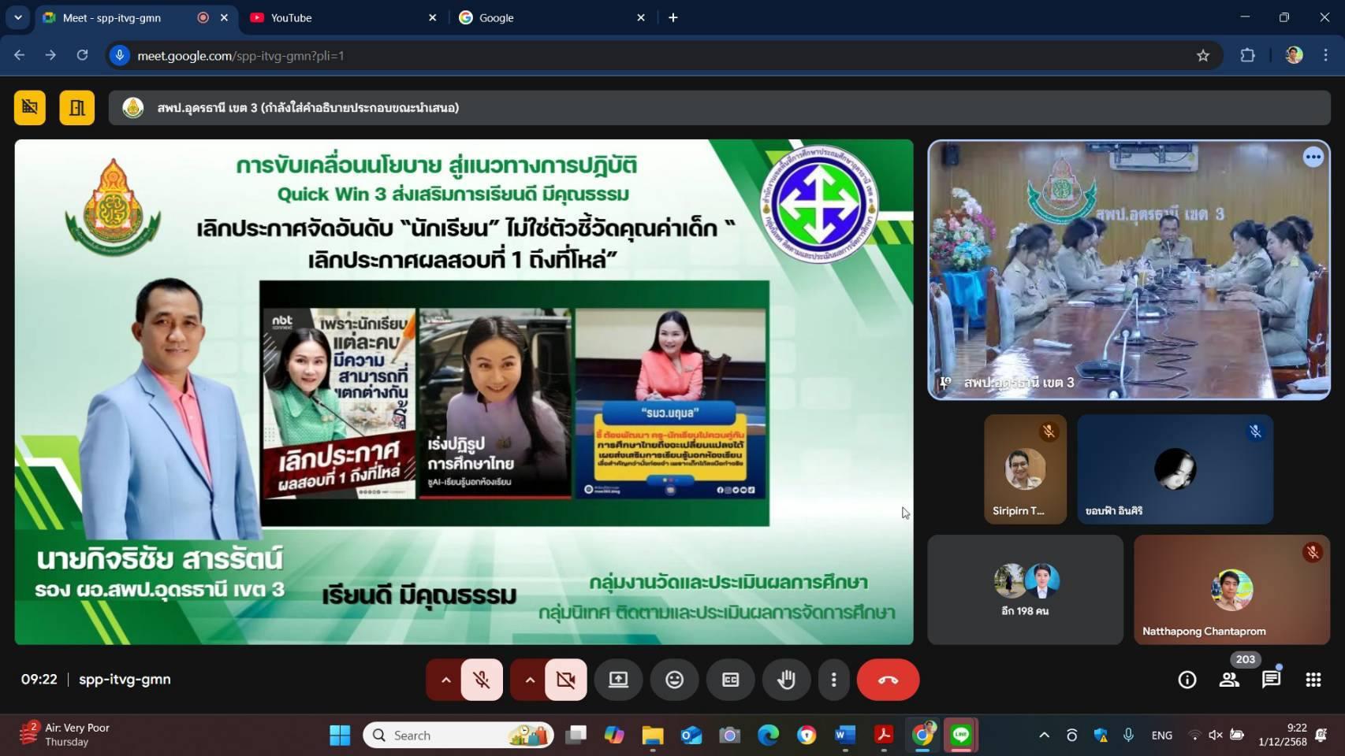This screenshot has width=1345, height=756.
Task: Leave the call with red hang-up button
Action: tap(888, 680)
